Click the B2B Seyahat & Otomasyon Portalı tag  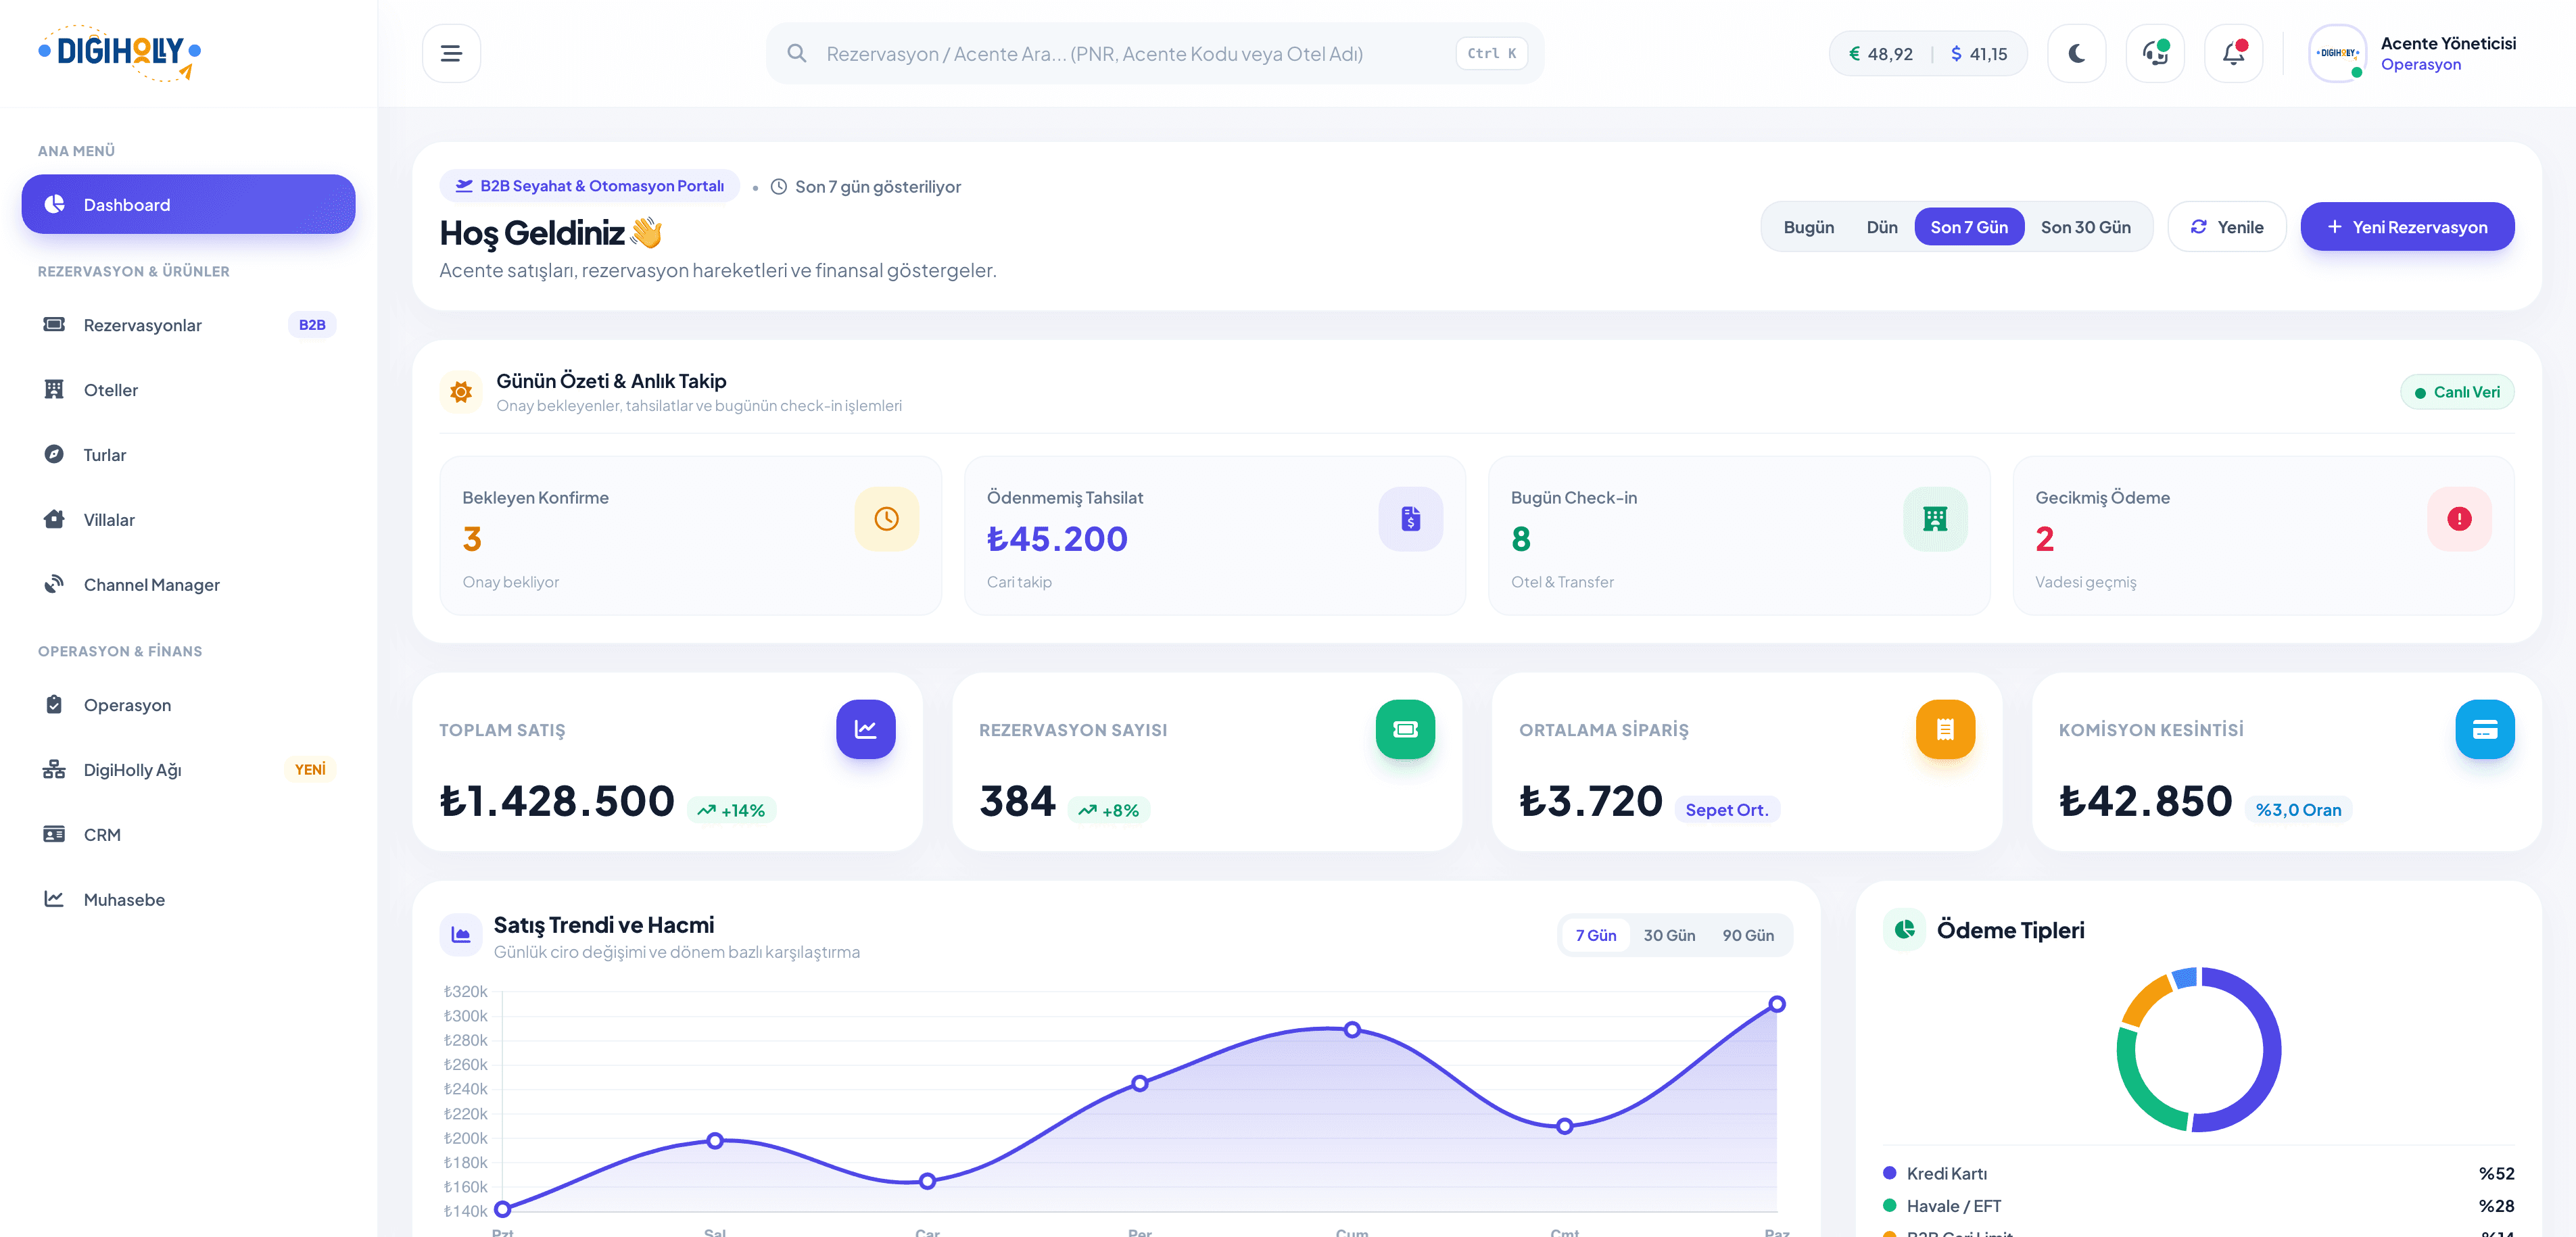tap(590, 186)
